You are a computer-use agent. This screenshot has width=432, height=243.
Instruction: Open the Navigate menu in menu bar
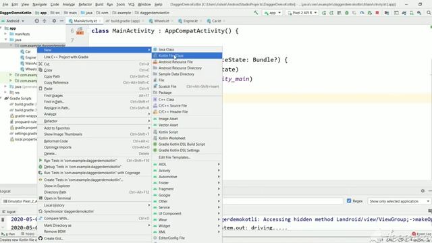[39, 5]
